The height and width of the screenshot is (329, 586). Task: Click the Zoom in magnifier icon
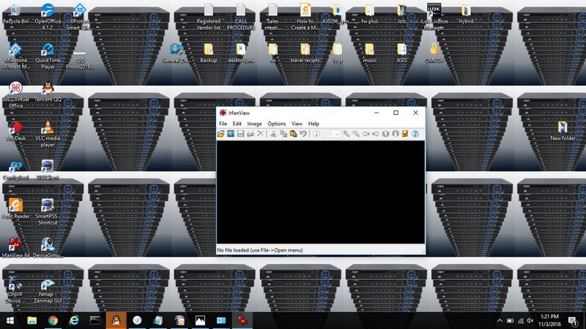[x=345, y=134]
